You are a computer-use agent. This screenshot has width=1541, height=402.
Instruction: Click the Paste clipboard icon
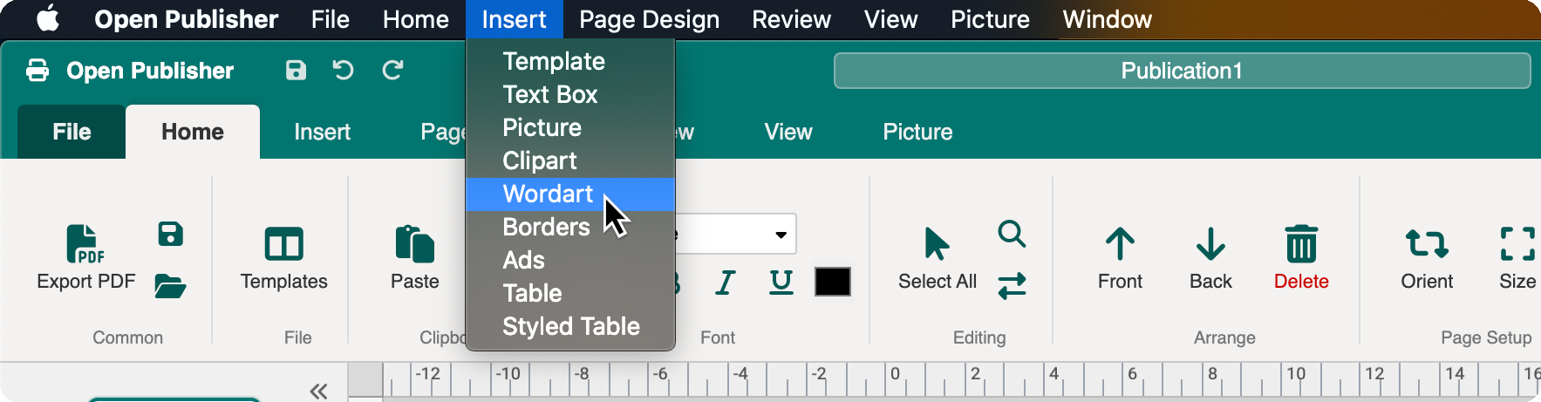[x=414, y=244]
